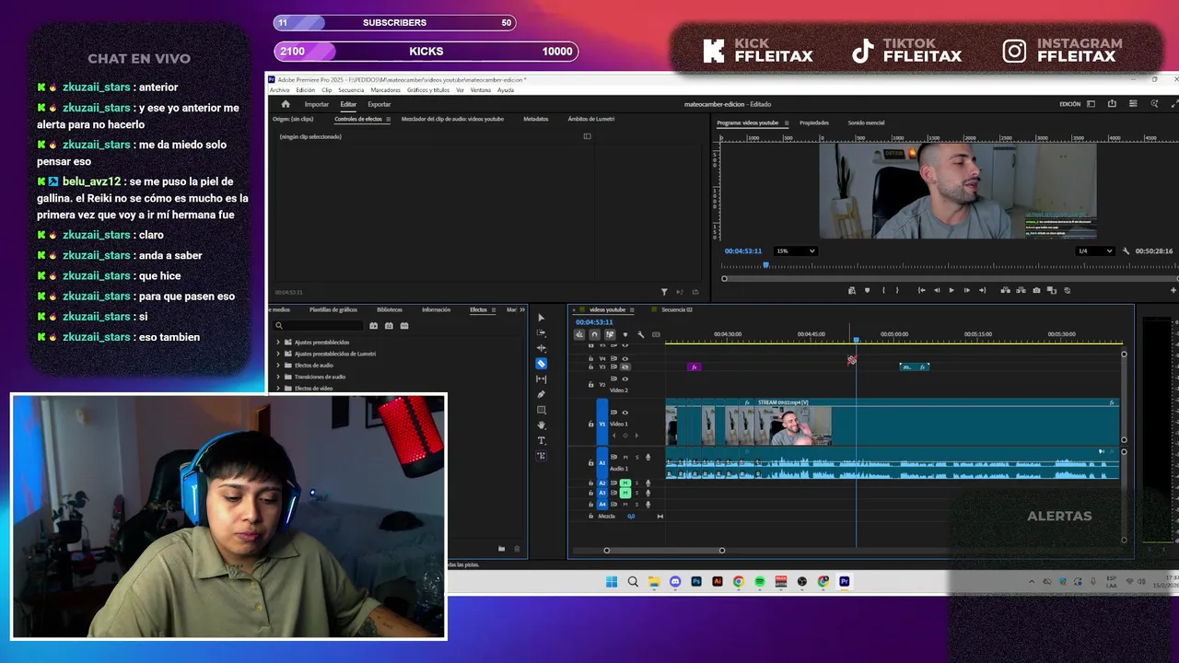1179x663 pixels.
Task: Toggle lock on Video 1 track
Action: [x=590, y=424]
